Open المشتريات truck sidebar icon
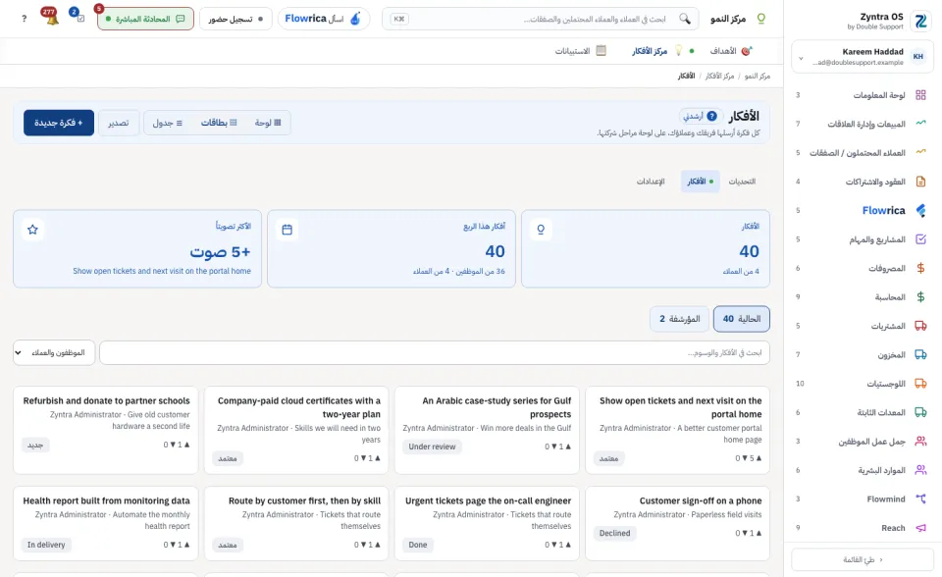This screenshot has width=942, height=577. (x=920, y=326)
